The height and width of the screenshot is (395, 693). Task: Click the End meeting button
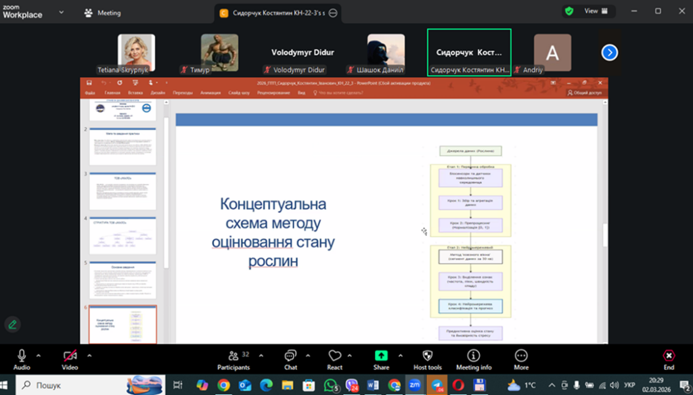coord(669,358)
